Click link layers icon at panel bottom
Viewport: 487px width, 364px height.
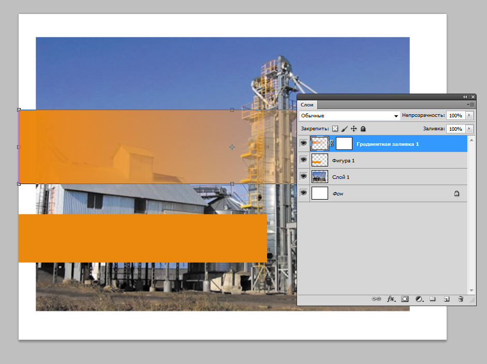pos(376,299)
